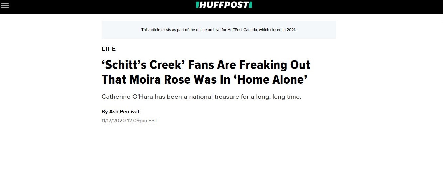Click the HuffPost Canada archive notice banner
This screenshot has width=443, height=194.
[x=219, y=30]
